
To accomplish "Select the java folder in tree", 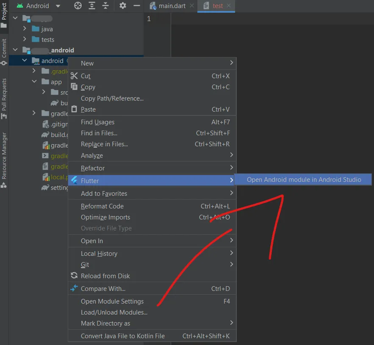I will 47,29.
